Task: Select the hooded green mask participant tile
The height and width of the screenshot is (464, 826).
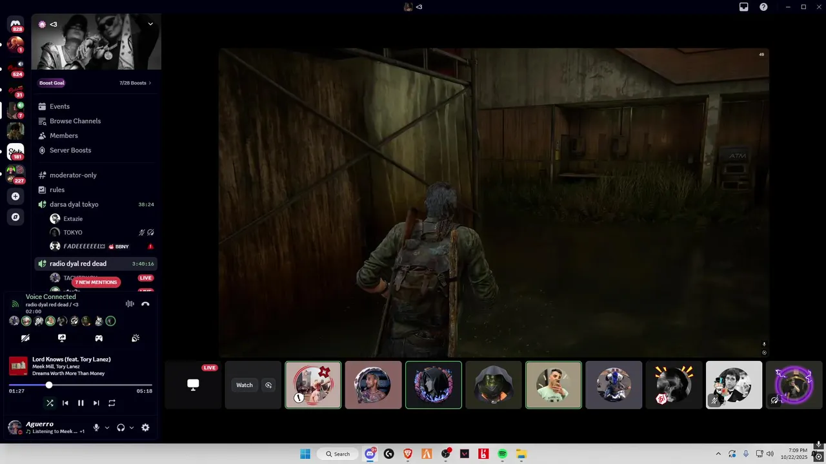Action: (x=494, y=385)
